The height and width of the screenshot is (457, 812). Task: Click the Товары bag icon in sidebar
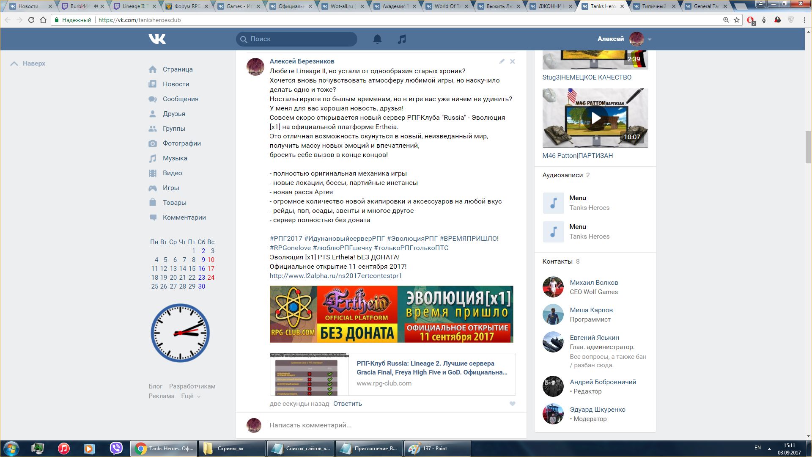point(153,202)
